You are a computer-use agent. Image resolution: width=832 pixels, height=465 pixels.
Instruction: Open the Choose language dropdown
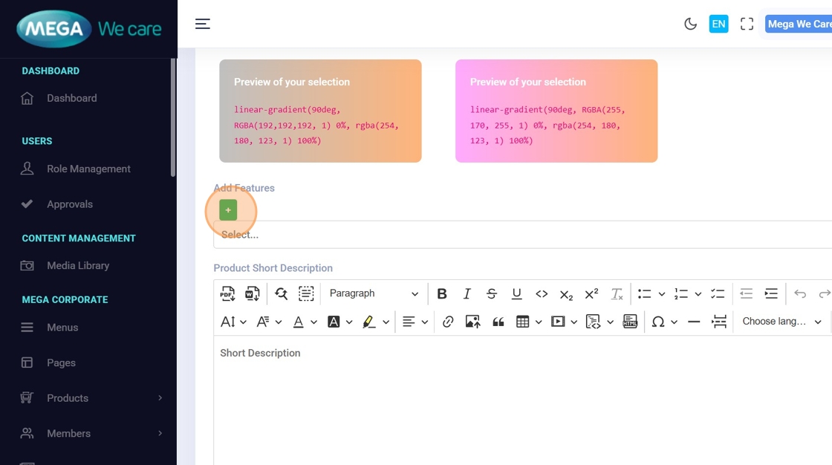(781, 322)
